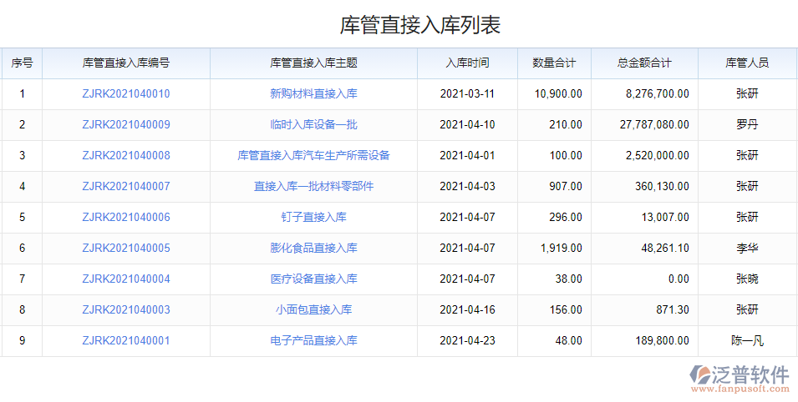Select keeper cell 罗丹
Screen dimensions: 798x402
[x=746, y=124]
